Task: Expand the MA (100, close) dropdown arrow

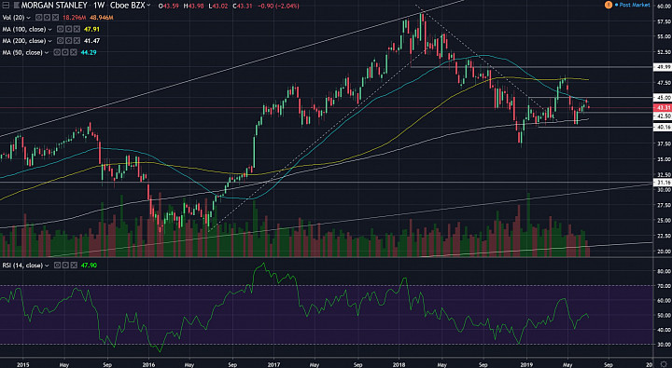Action: pyautogui.click(x=50, y=30)
